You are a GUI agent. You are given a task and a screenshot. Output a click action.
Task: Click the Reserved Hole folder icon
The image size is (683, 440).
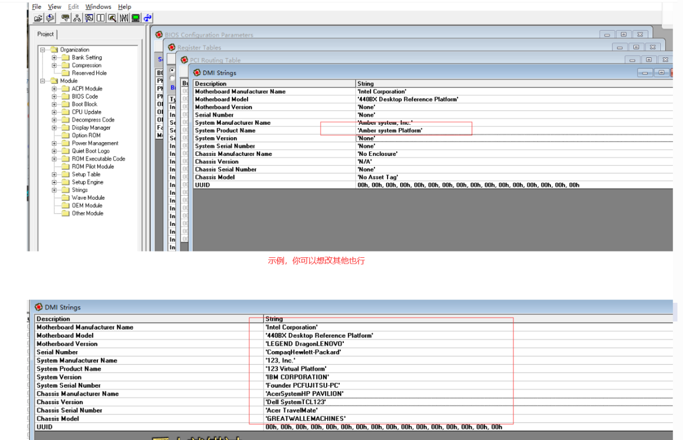65,73
